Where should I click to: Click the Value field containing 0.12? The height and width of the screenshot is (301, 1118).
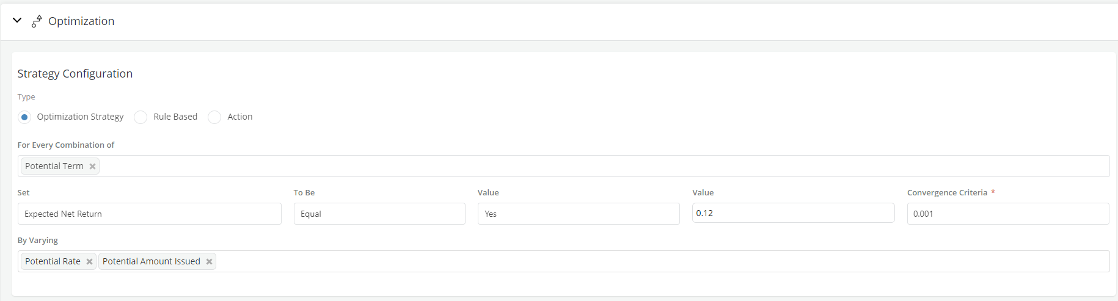click(792, 213)
